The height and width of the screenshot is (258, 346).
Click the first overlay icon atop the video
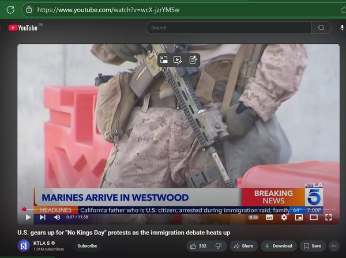(164, 60)
